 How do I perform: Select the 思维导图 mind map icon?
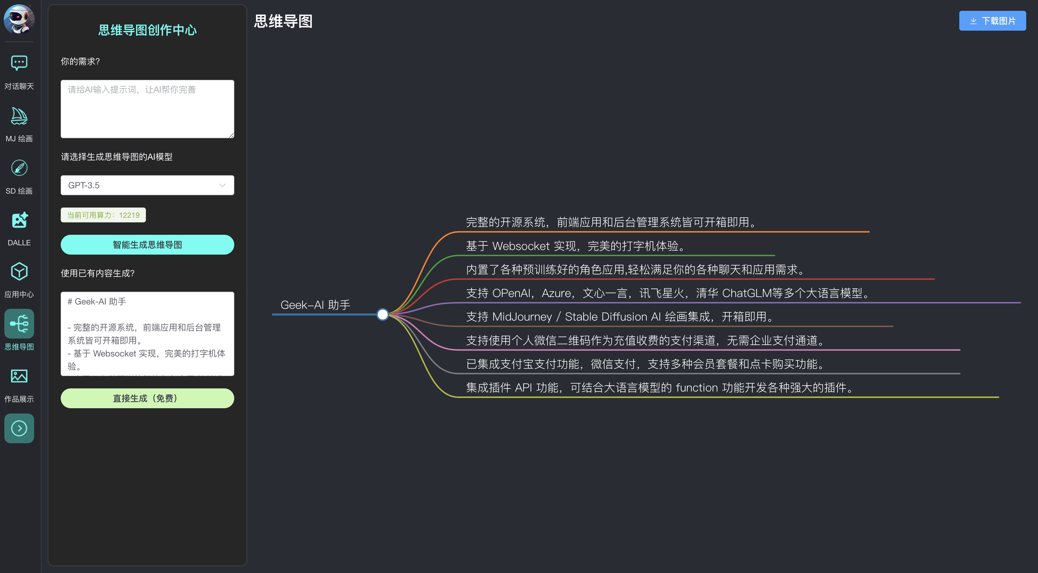19,324
